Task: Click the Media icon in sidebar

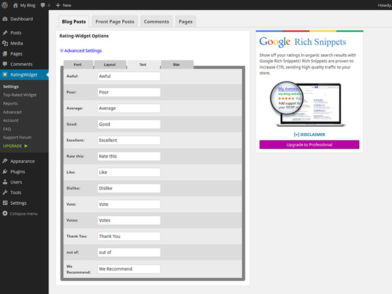Action: [x=5, y=43]
